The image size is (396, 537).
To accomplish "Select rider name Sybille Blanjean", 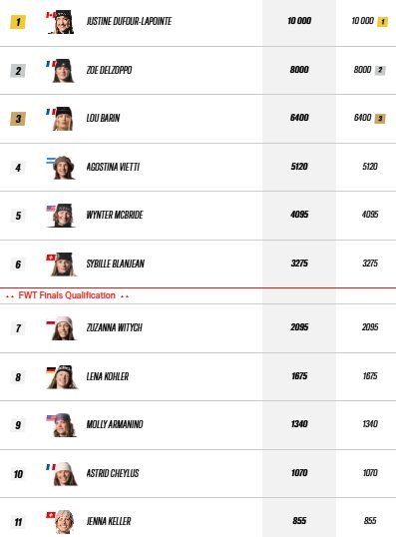I will click(116, 264).
